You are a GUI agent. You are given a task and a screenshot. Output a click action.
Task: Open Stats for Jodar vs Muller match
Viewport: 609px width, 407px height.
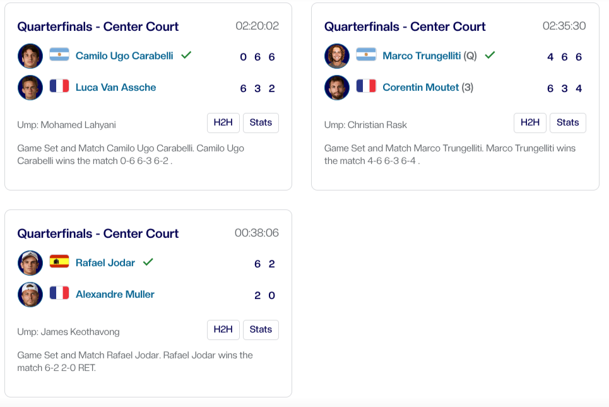(x=261, y=330)
